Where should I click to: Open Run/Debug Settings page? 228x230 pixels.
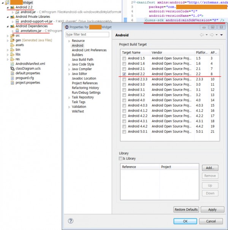click(86, 92)
